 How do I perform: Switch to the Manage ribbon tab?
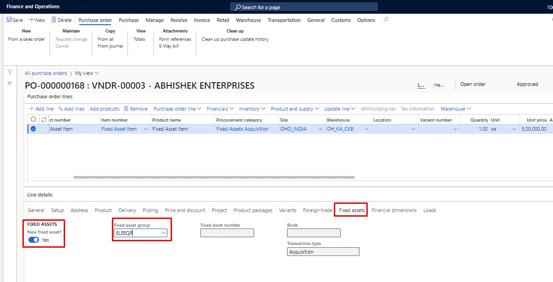point(155,20)
